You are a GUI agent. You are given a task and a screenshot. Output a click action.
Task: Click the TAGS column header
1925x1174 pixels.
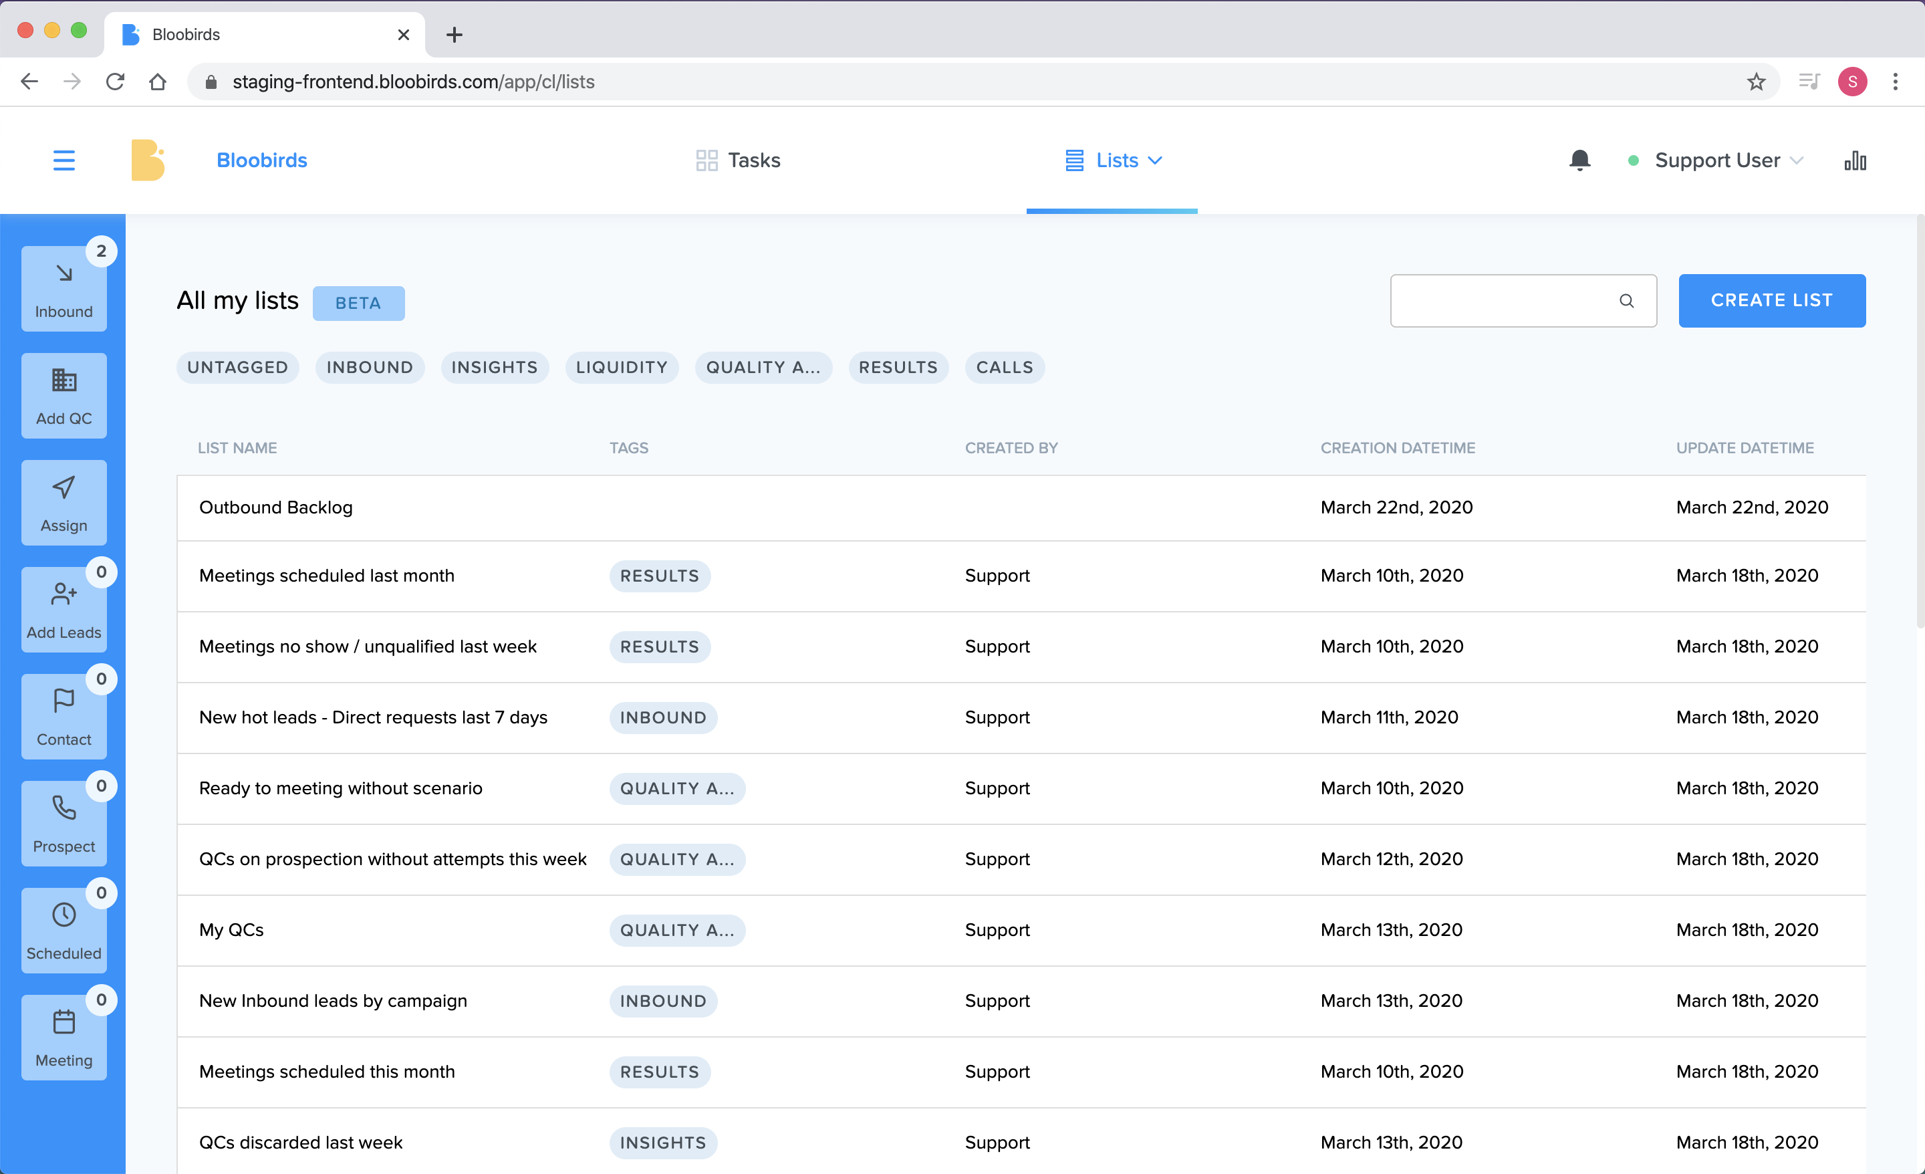pos(629,448)
